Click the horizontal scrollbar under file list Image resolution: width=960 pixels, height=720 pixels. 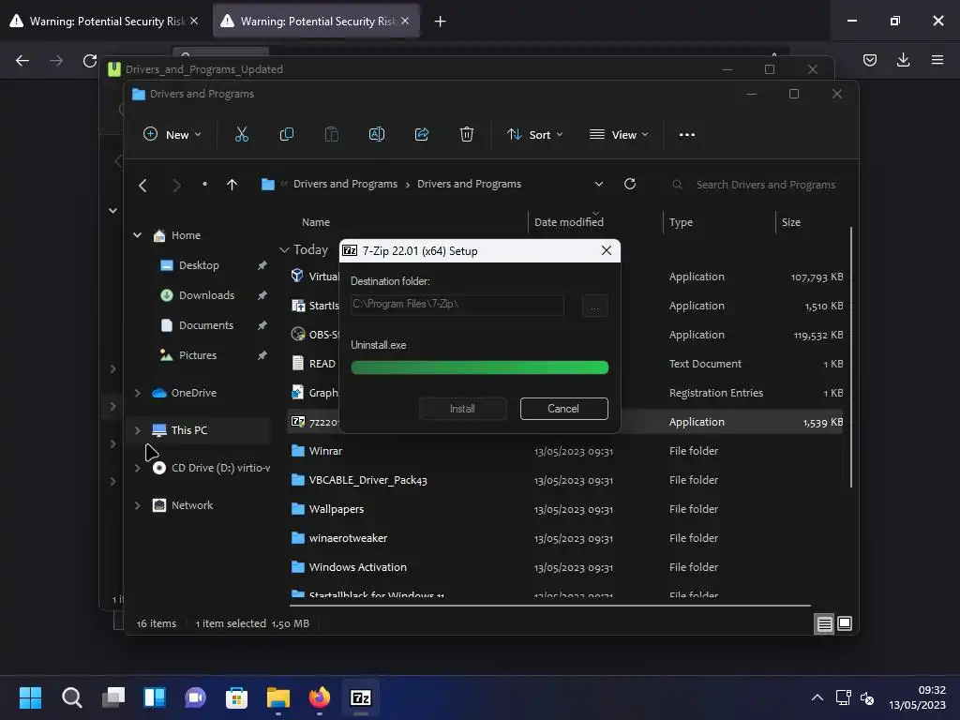point(549,606)
